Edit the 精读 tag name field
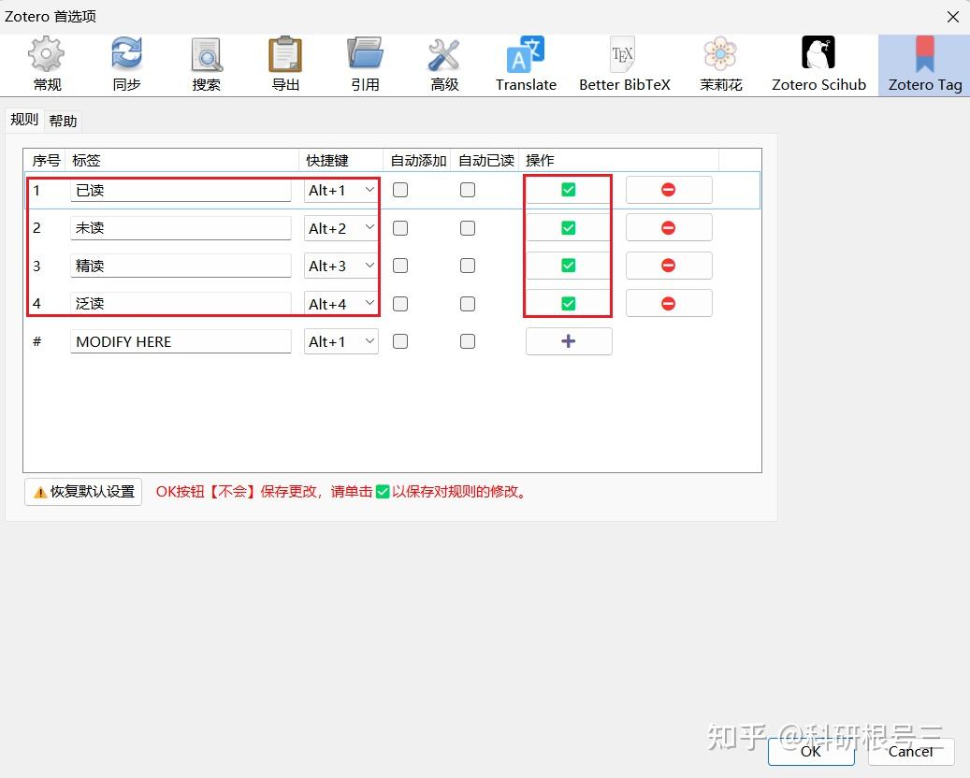This screenshot has width=970, height=778. pos(181,266)
